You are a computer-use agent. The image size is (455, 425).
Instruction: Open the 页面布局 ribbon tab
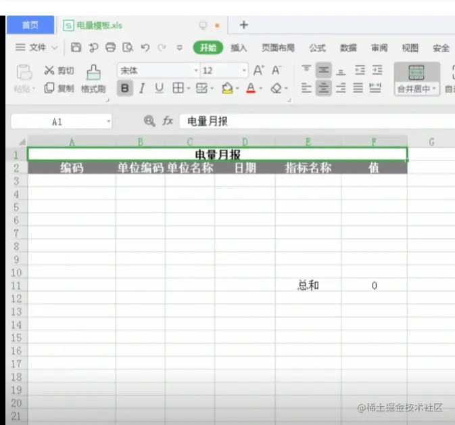278,48
